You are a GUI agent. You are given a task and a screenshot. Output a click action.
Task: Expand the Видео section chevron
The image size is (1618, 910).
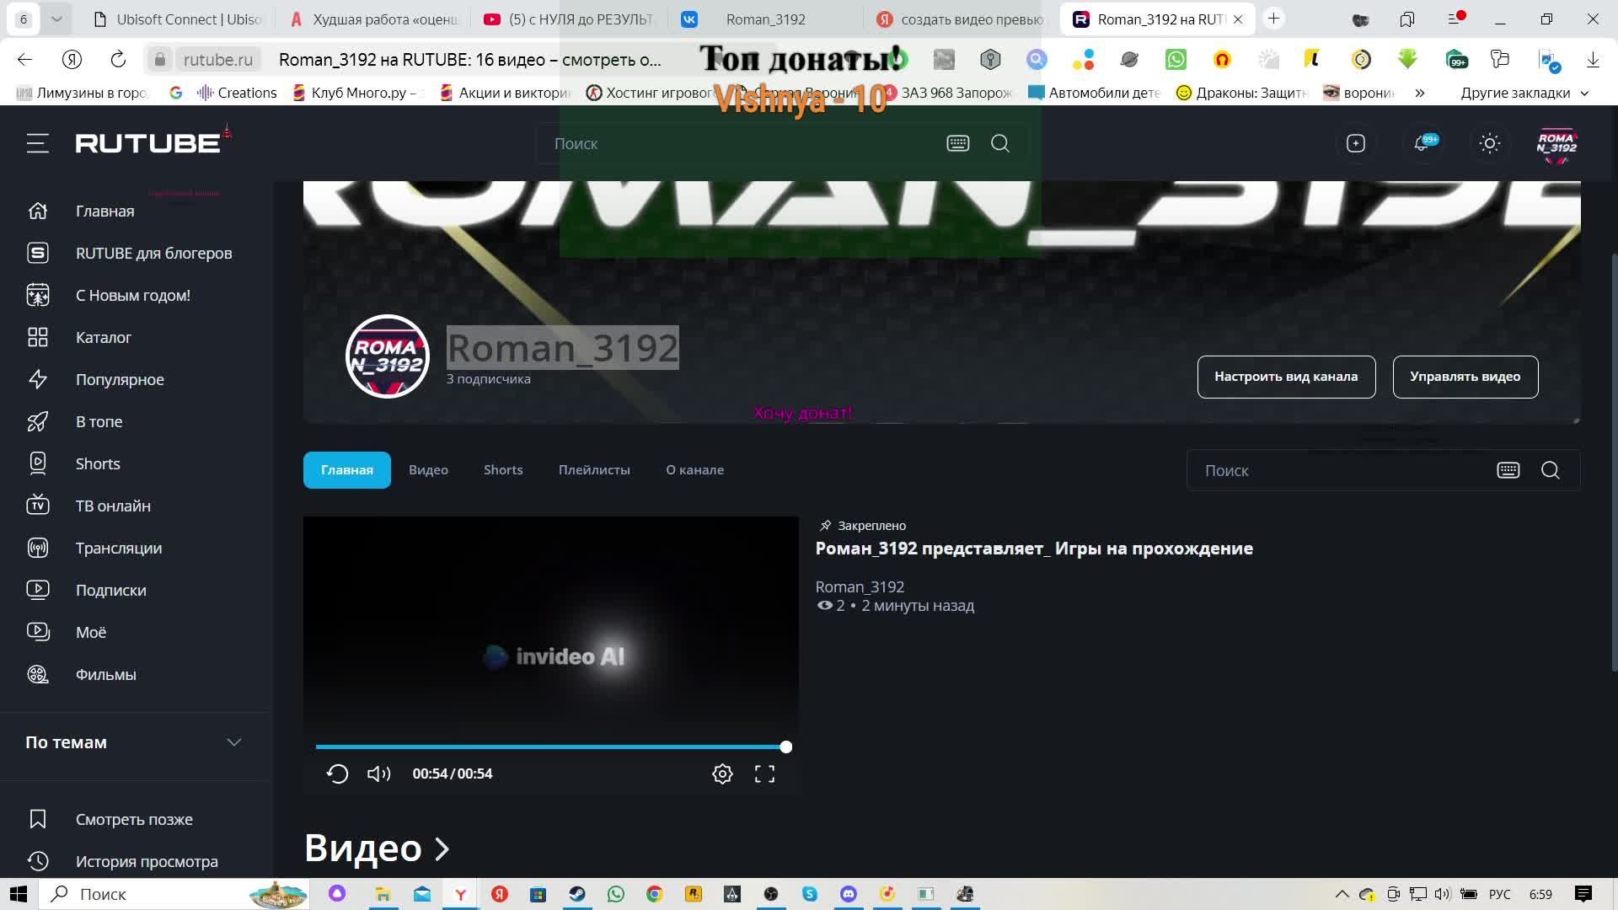[x=442, y=848]
